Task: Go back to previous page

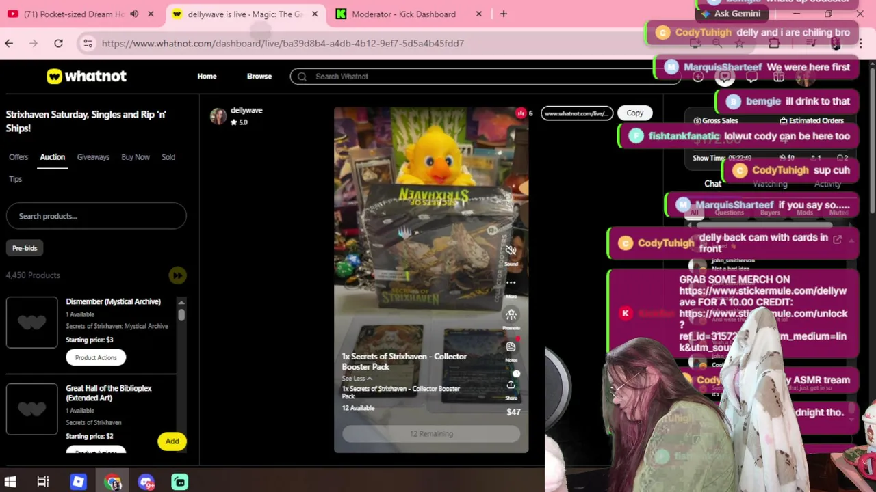Action: pyautogui.click(x=9, y=43)
